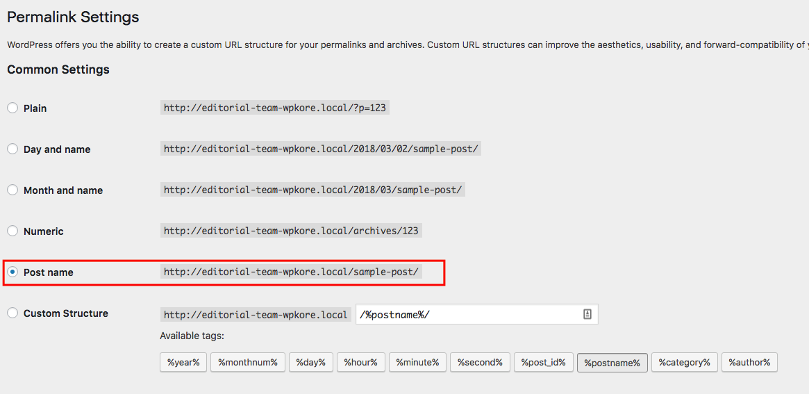Viewport: 809px width, 394px height.
Task: Insert the %minute% tag button
Action: [417, 363]
